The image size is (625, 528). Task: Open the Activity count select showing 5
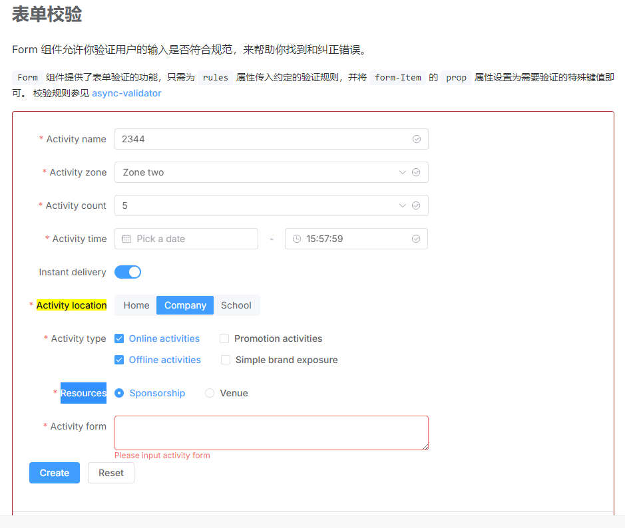[272, 205]
